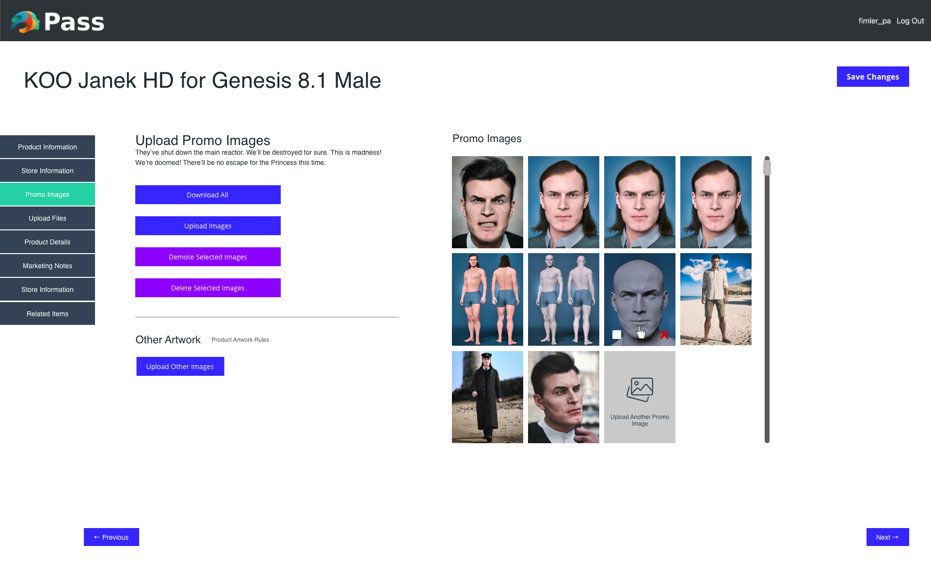Click the Pass parrot logo icon
Viewport: 931px width, 562px height.
(25, 21)
